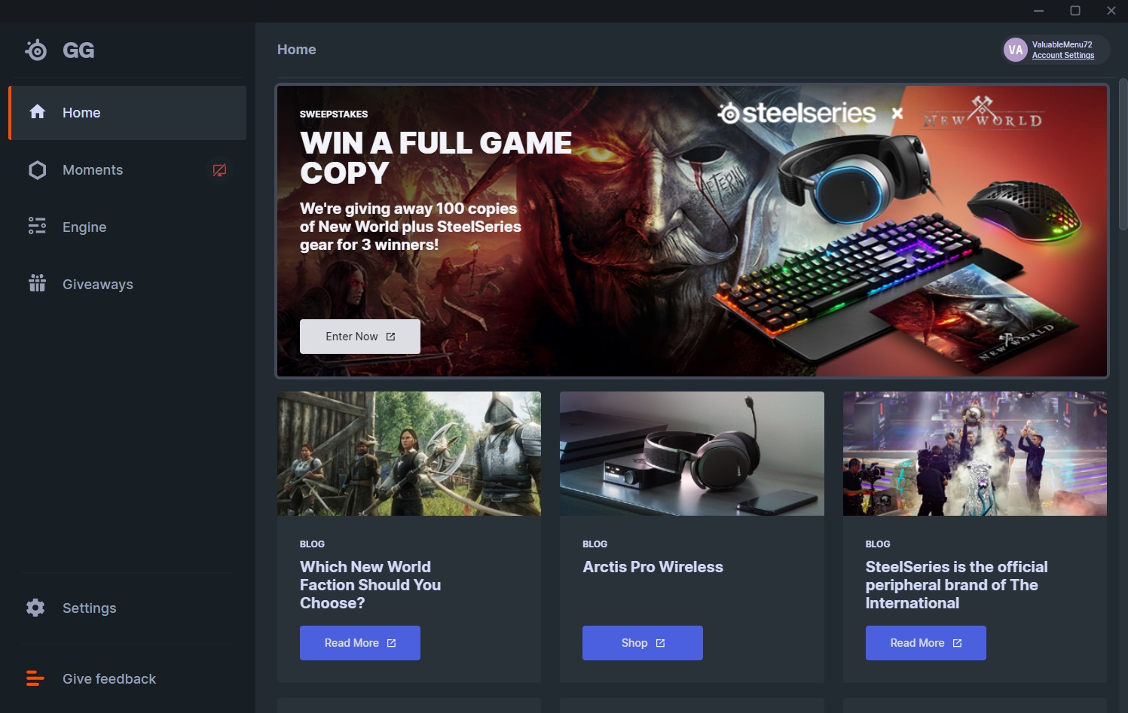1128x713 pixels.
Task: Click the Enter Now sweepstakes button
Action: tap(360, 337)
